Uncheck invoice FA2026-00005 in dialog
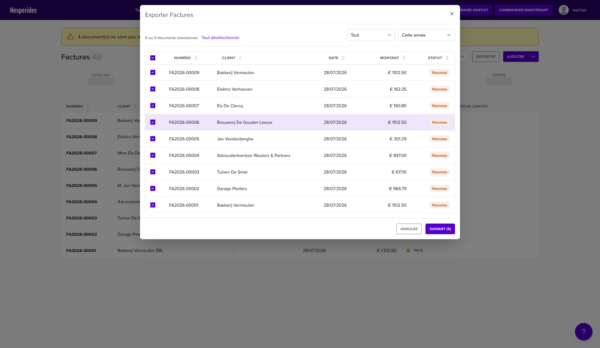Viewport: 600px width, 348px height. tap(153, 139)
